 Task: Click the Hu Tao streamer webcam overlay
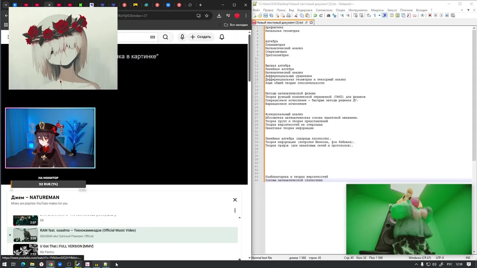point(50,138)
